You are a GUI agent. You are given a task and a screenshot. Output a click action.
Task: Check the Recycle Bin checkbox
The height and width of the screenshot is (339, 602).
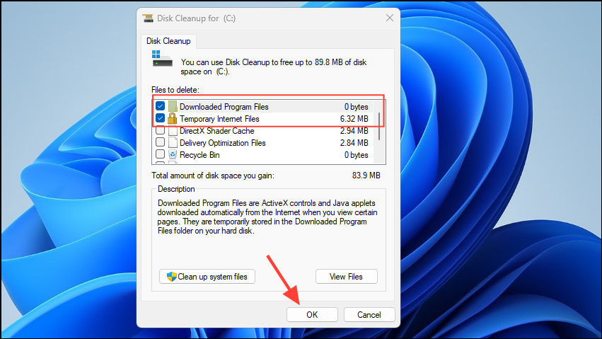[x=161, y=154]
